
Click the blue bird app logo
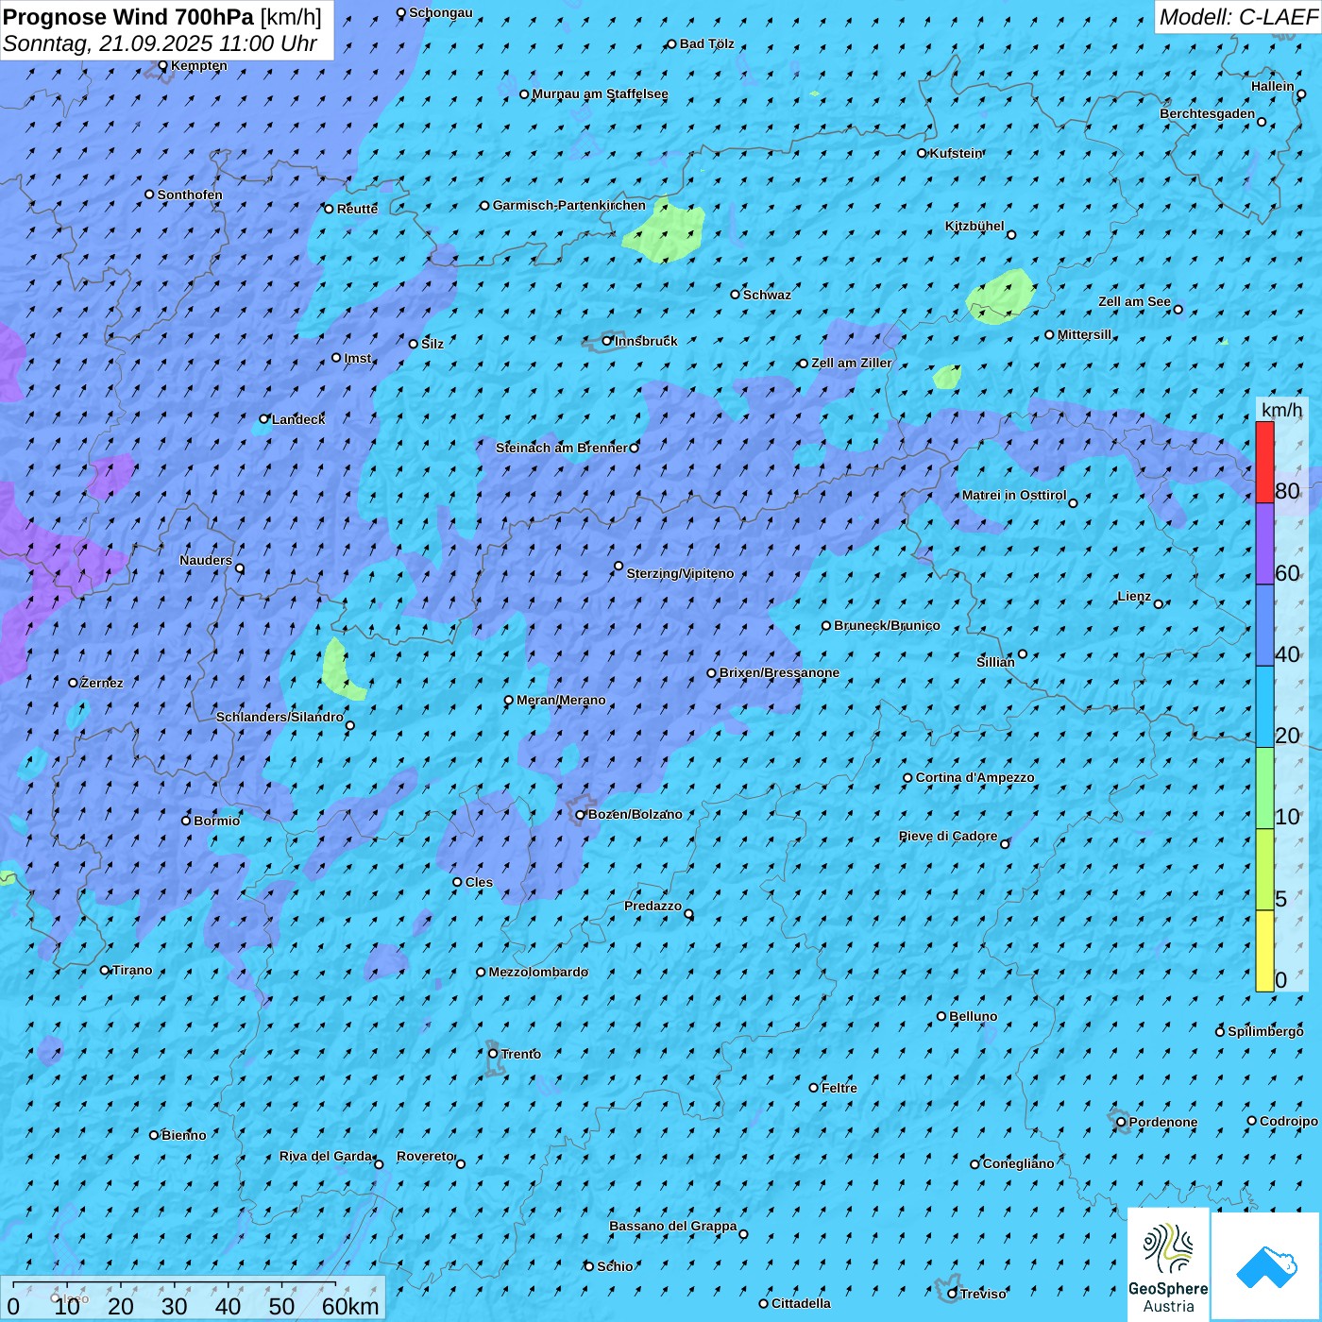[x=1266, y=1266]
